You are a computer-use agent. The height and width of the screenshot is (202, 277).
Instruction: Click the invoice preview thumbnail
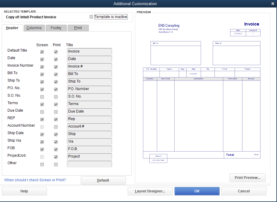click(202, 92)
